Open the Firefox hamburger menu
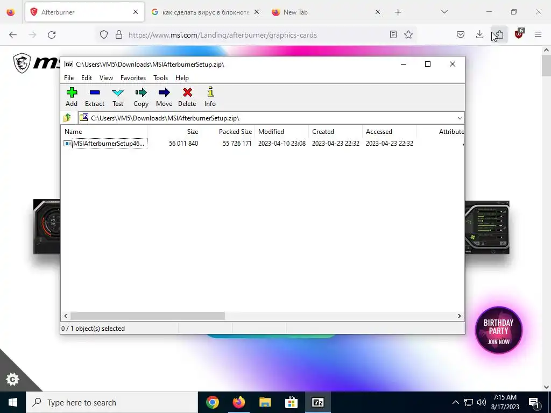551x413 pixels. click(x=538, y=34)
